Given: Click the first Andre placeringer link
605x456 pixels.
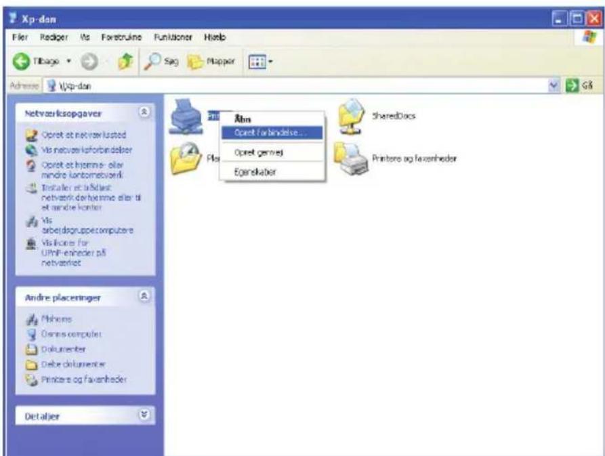Looking at the screenshot, I should [x=56, y=319].
